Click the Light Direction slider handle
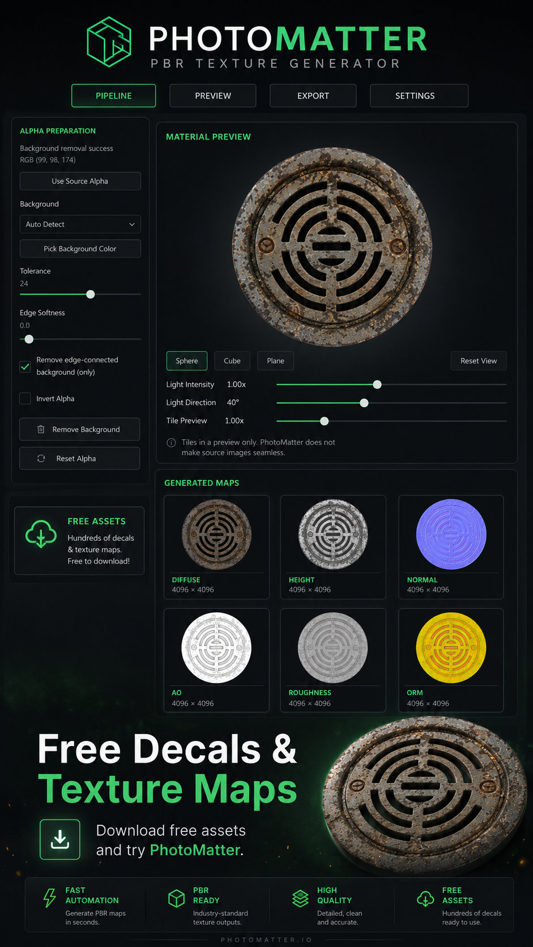The width and height of the screenshot is (533, 947). (x=364, y=403)
